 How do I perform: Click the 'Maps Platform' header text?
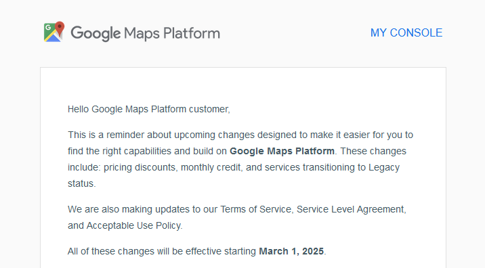click(x=172, y=33)
